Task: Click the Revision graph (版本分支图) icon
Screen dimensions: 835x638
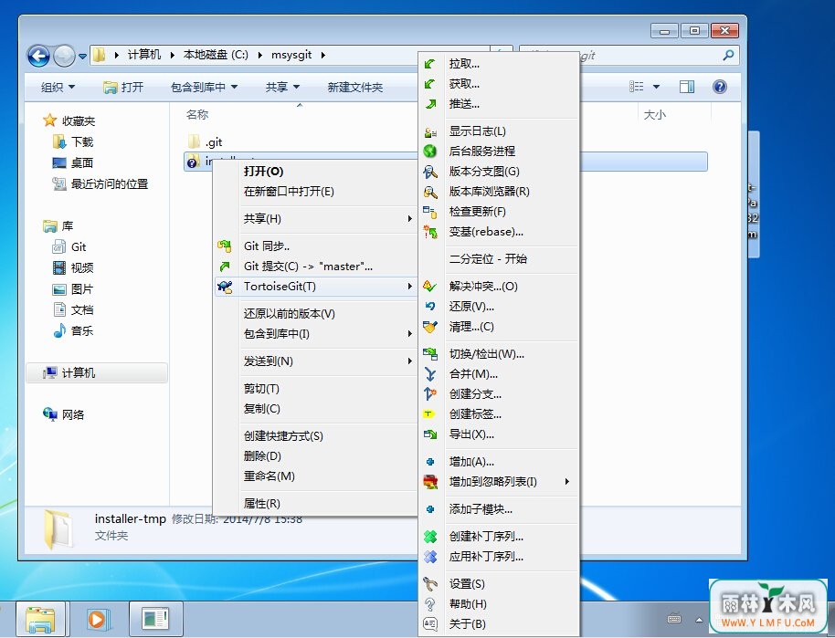Action: click(429, 172)
